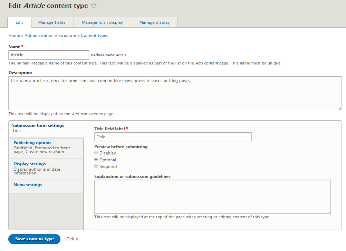Image resolution: width=346 pixels, height=251 pixels.
Task: Set preview before submitting to Disabled
Action: coord(96,152)
